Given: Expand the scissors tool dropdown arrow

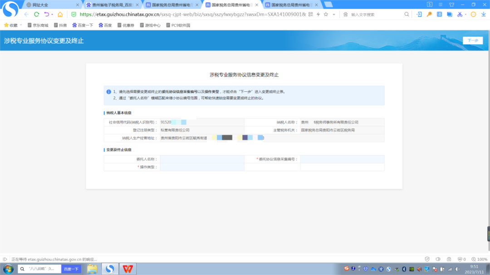Looking at the screenshot, I should tap(465, 14).
